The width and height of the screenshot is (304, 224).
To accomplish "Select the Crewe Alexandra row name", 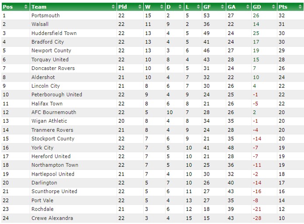I will (x=52, y=218).
